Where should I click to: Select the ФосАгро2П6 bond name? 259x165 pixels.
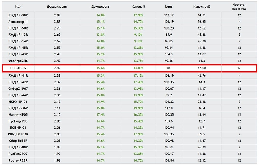[x=18, y=61]
